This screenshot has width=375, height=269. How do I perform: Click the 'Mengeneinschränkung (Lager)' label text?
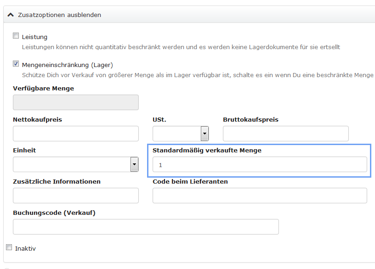[x=67, y=65]
